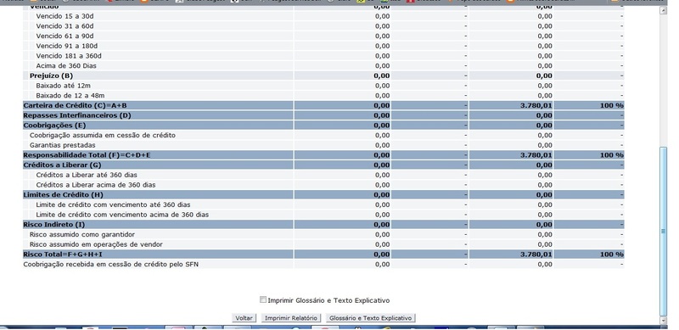The image size is (679, 330).
Task: Open Glossário e Texto Explicativo button
Action: [x=371, y=318]
